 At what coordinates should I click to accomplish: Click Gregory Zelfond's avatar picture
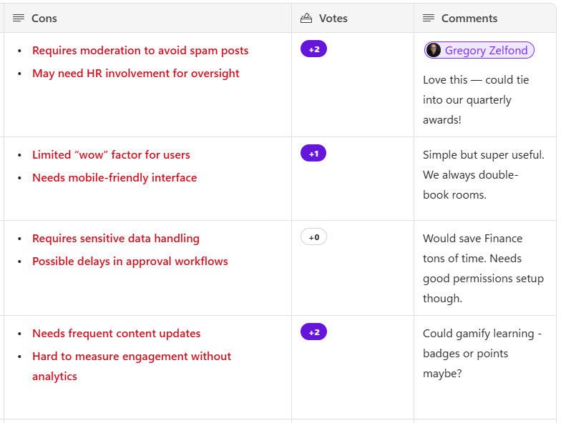click(x=434, y=50)
